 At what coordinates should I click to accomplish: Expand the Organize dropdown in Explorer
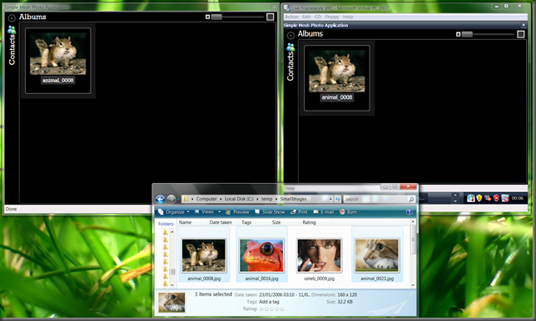pos(174,212)
